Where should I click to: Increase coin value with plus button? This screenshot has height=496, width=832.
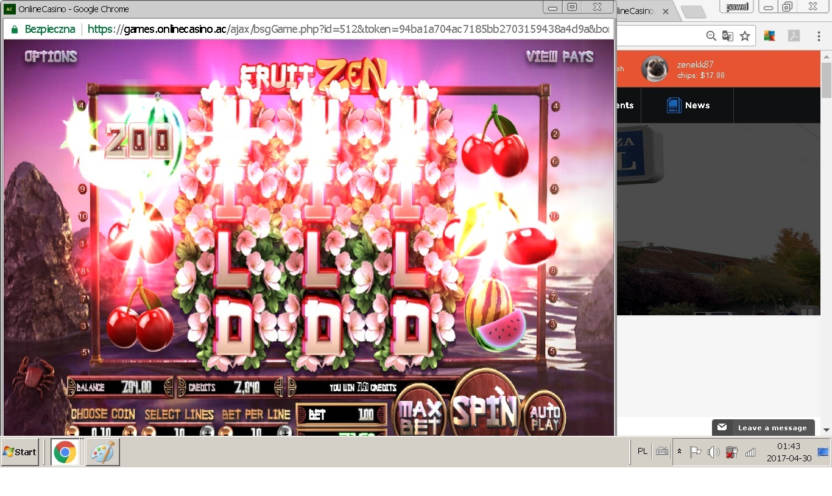[x=130, y=431]
